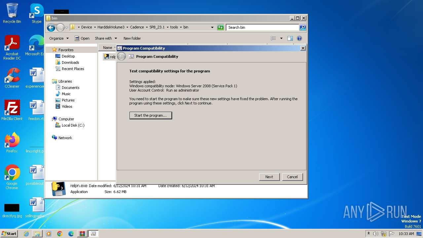Refresh the Explorer folder view
Screen dimensions: 423x238
pyautogui.click(x=220, y=27)
